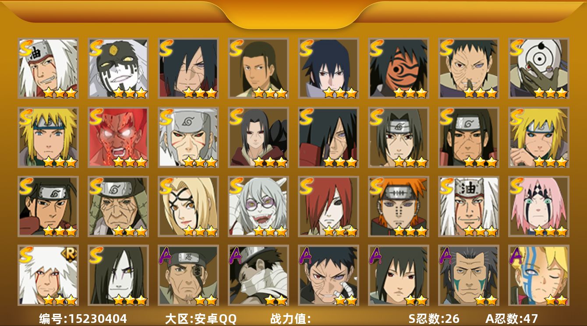Select Kabuto with glasses and grey hair

click(258, 207)
